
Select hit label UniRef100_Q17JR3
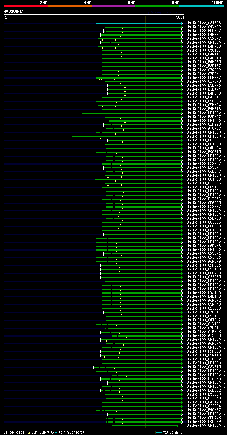pyautogui.click(x=204, y=82)
